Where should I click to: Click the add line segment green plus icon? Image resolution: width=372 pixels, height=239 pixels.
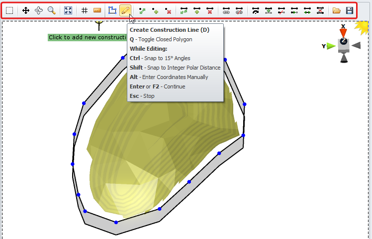coord(197,10)
